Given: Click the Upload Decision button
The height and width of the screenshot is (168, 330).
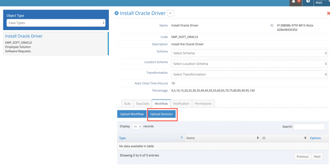Looking at the screenshot, I should tap(162, 114).
